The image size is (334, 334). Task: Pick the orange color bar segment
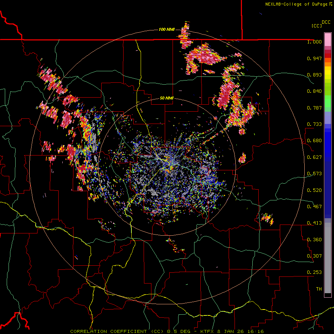pos(328,64)
